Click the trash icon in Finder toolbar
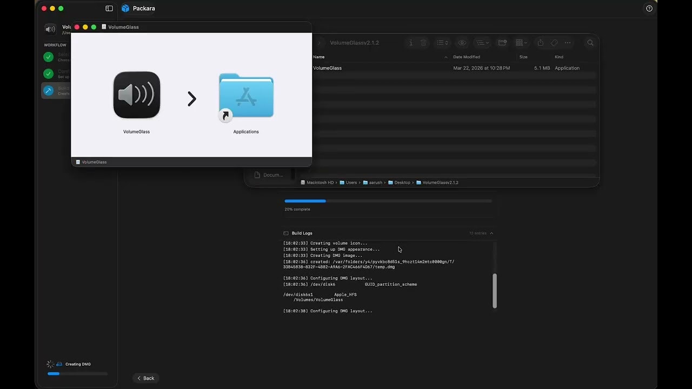692x389 pixels. (x=424, y=43)
